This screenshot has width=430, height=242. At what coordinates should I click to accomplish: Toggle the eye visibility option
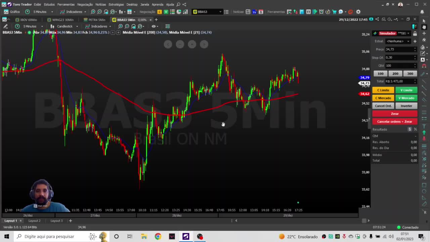(154, 26)
